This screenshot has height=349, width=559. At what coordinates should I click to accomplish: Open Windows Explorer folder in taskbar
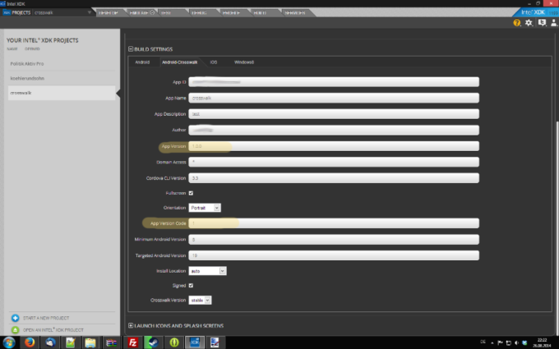coord(90,342)
